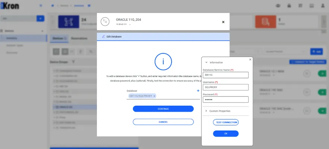
Task: Confirm with the OK button
Action: coord(226,134)
